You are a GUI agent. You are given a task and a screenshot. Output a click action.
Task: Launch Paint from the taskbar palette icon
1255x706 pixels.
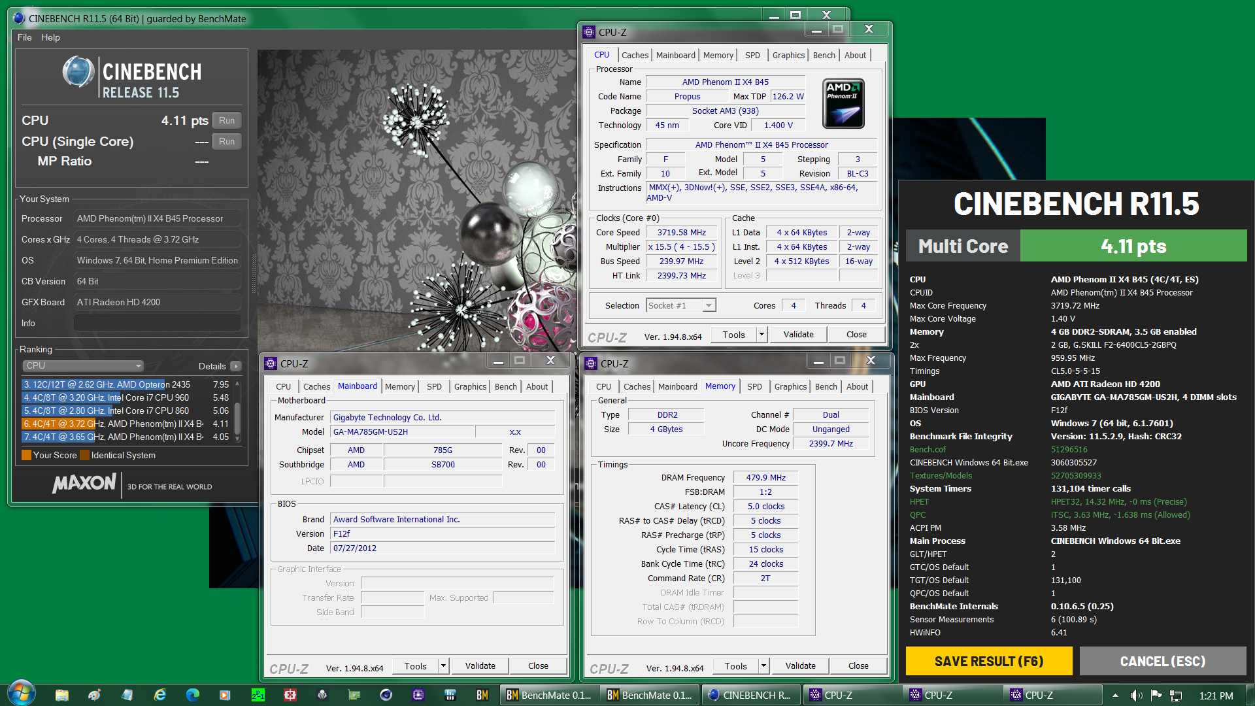tap(95, 695)
